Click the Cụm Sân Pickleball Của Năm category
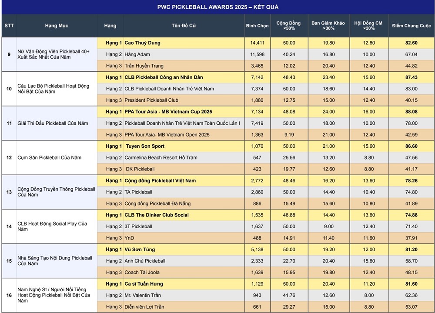The image size is (435, 313). pos(49,157)
